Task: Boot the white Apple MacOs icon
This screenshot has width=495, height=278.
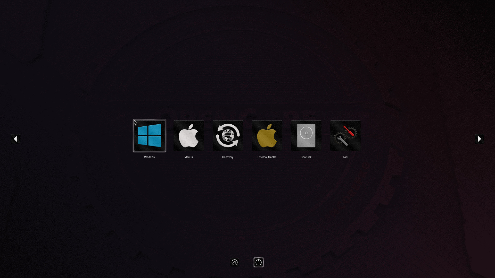Action: tap(188, 136)
